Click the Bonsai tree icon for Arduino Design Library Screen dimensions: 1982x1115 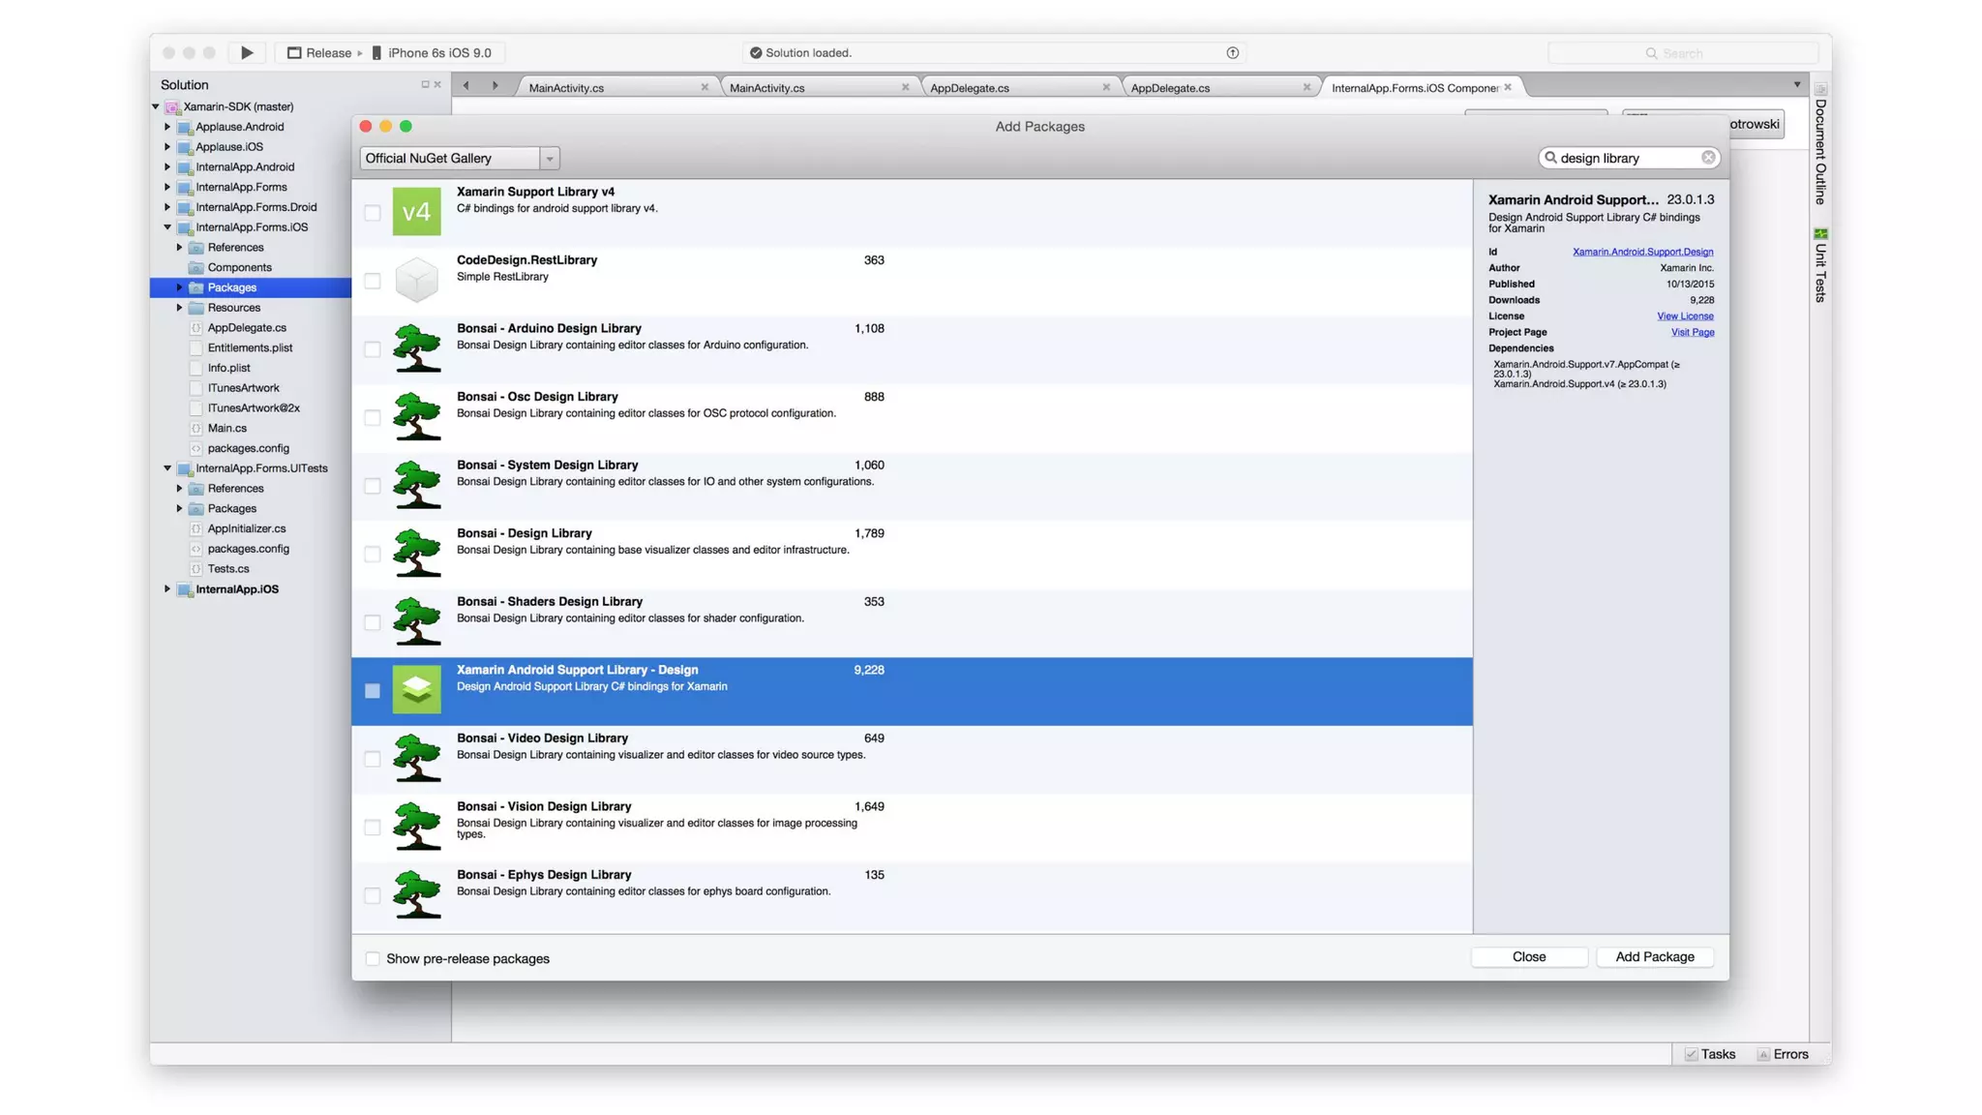coord(416,348)
